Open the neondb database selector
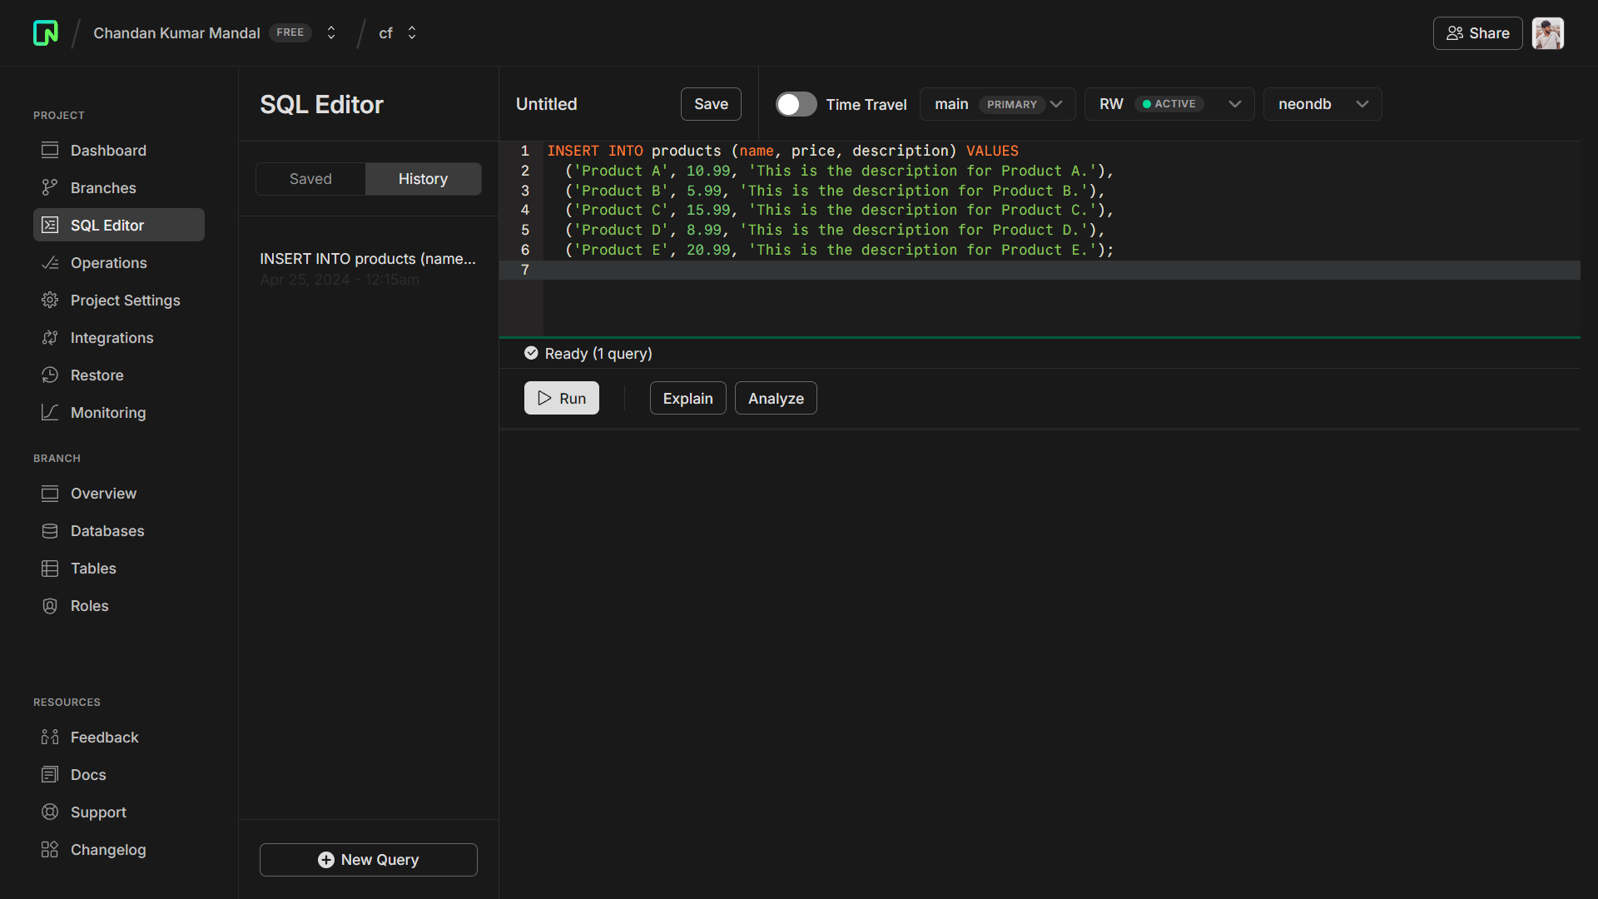The image size is (1598, 899). point(1322,104)
